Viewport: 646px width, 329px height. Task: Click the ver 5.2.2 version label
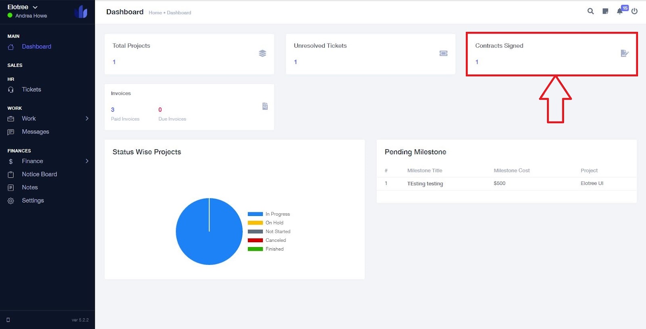80,320
